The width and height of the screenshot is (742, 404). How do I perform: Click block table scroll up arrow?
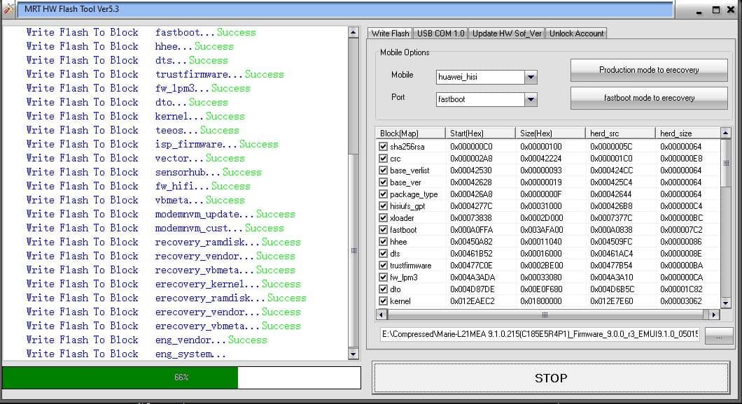click(x=725, y=133)
